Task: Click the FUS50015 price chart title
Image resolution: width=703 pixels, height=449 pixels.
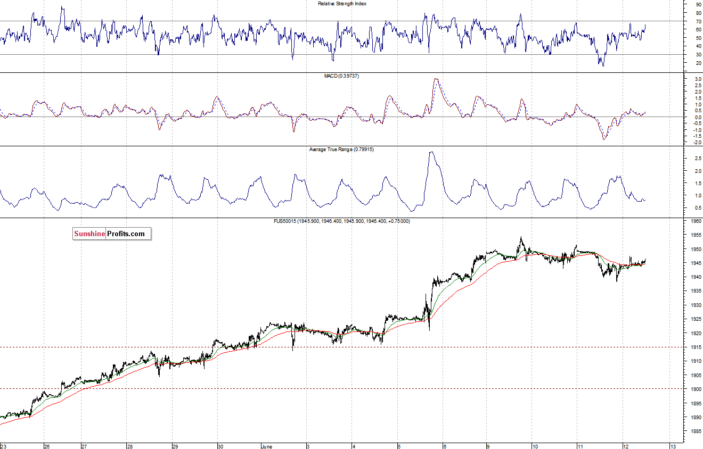Action: (342, 221)
